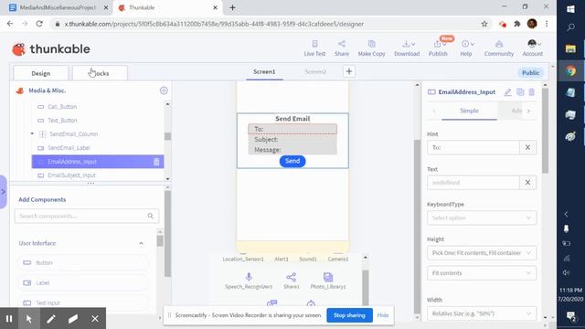
Task: Add a Button component from palette
Action: pyautogui.click(x=83, y=262)
